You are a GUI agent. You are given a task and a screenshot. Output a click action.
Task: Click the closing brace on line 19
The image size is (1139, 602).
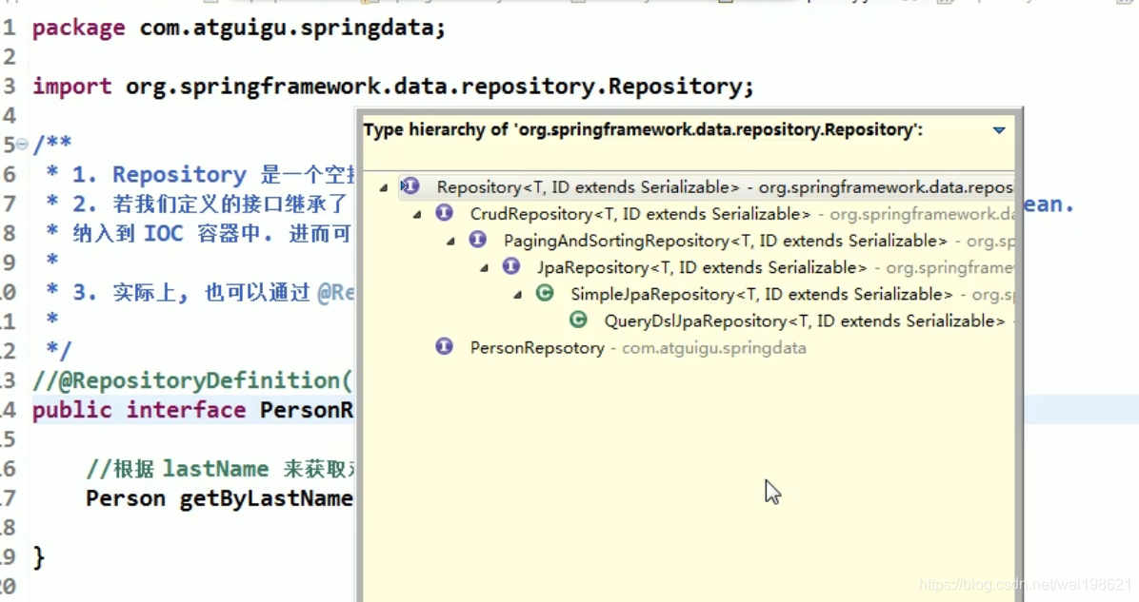(38, 557)
